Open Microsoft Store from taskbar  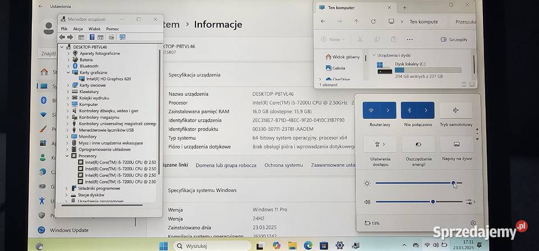click(324, 245)
